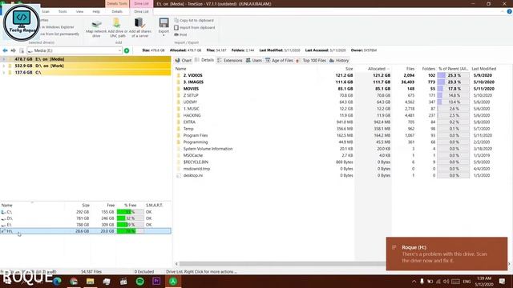This screenshot has width=513, height=288.
Task: Show hidden system tray icons
Action: point(414,281)
